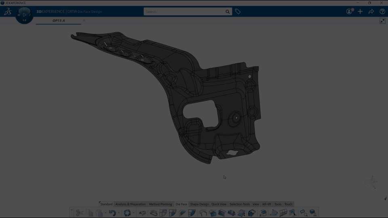This screenshot has height=218, width=388.
Task: Click the arrow with magnifier icon
Action: click(304, 213)
